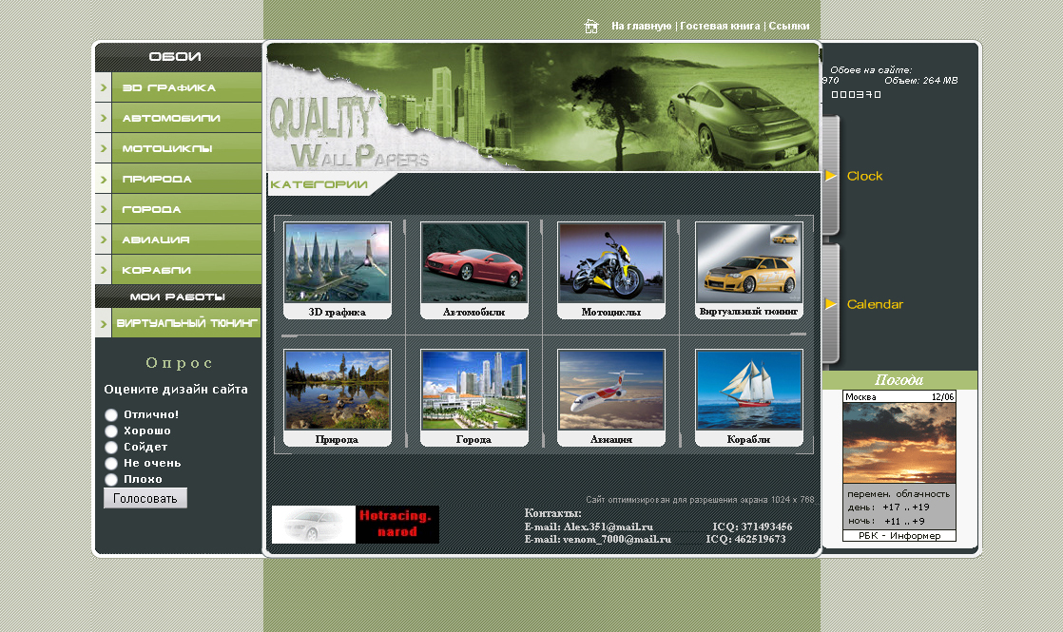
Task: Submit poll with the Голосовать button
Action: point(145,499)
